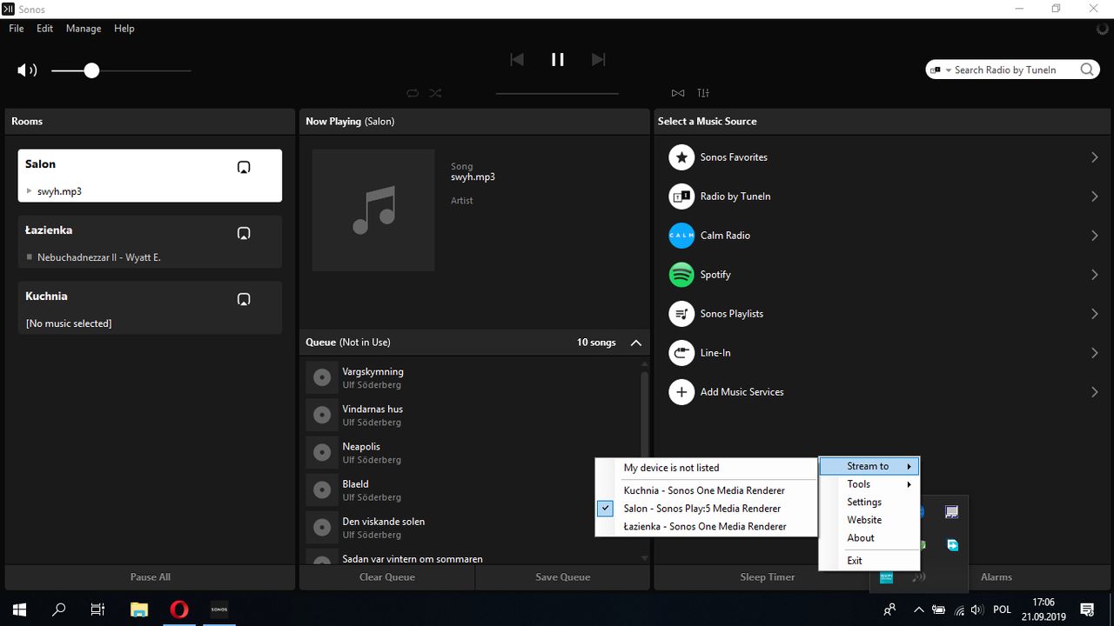Choose Website in tray context menu

pyautogui.click(x=869, y=520)
